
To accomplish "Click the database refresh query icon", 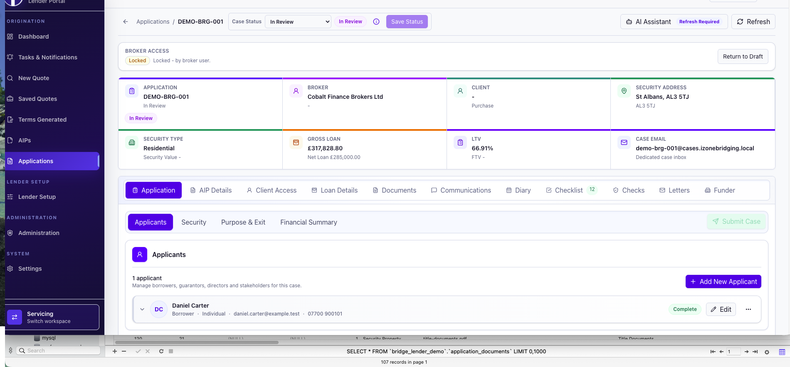I will click(161, 351).
